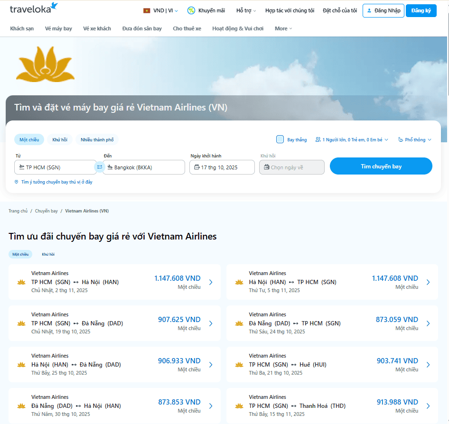449x424 pixels.
Task: Select Khứ hồi trip type in search form
Action: click(60, 140)
